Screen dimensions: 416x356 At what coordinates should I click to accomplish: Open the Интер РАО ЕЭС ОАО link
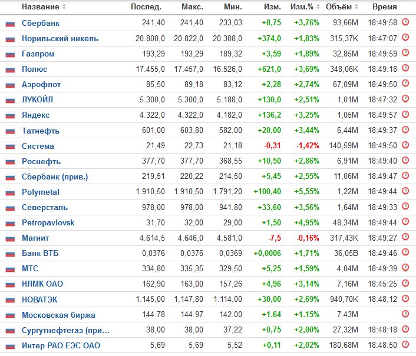[61, 345]
